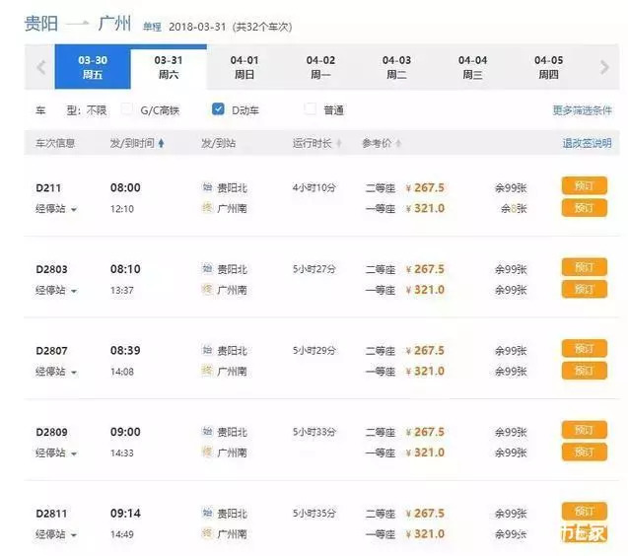Book D211 second class seat
The image size is (628, 556).
[585, 186]
